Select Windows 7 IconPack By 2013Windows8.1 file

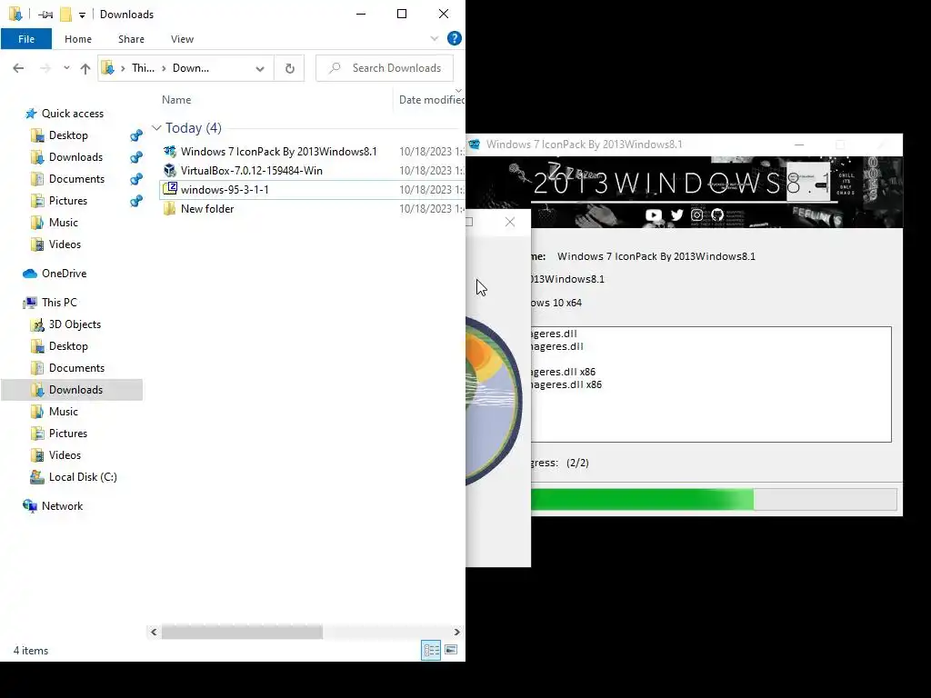coord(278,152)
